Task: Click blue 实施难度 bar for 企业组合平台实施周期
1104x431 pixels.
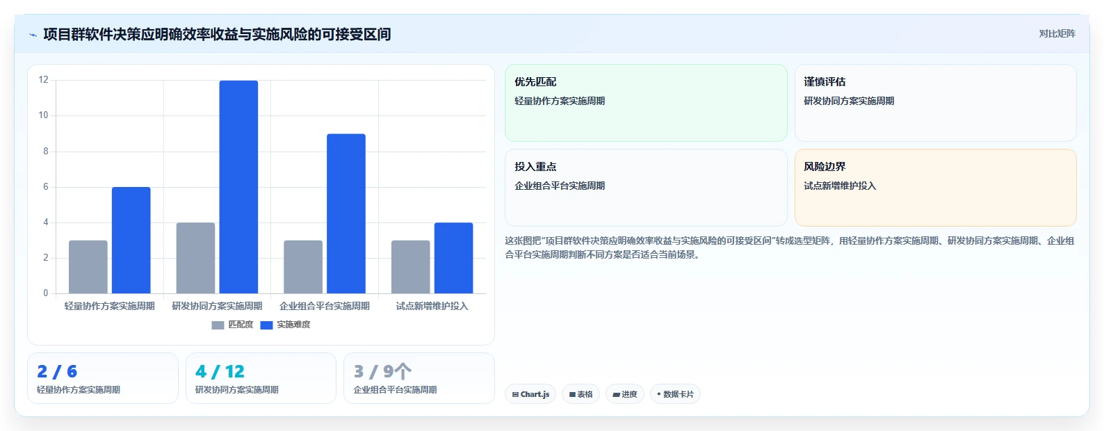Action: point(346,213)
